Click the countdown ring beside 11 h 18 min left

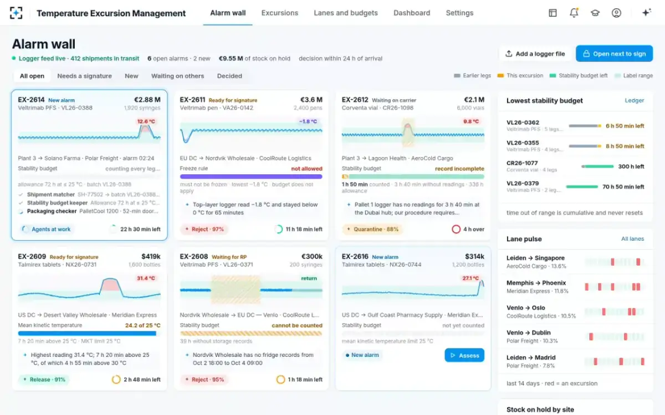click(x=279, y=229)
